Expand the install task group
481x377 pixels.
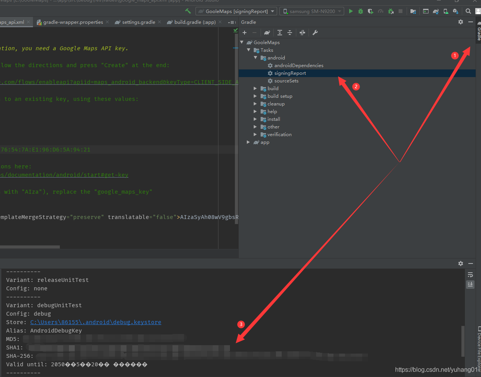pyautogui.click(x=256, y=119)
